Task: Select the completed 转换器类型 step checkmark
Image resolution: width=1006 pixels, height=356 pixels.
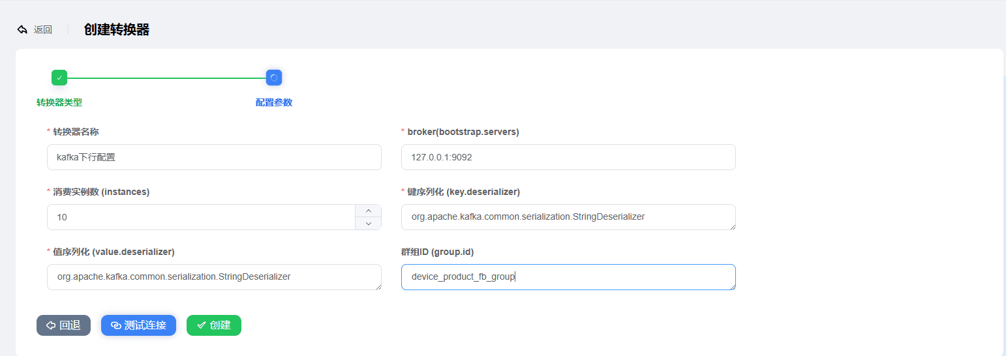Action: point(59,78)
